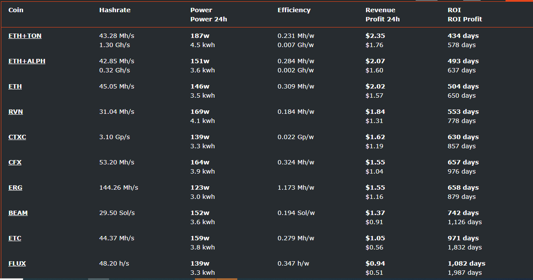Click the 1,987 days ROI profit value
Screen dimensions: 533x280
465,273
